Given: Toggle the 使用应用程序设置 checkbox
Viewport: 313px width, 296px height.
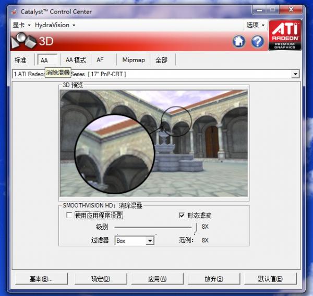Looking at the screenshot, I should click(x=69, y=215).
